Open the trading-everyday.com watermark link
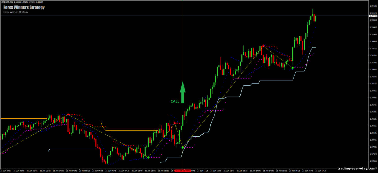 pos(356,168)
